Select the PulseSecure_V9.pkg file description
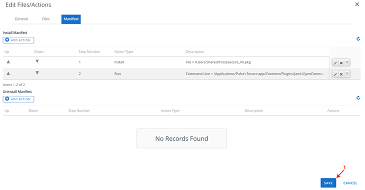Viewport: 365px width, 190px height. pos(218,62)
